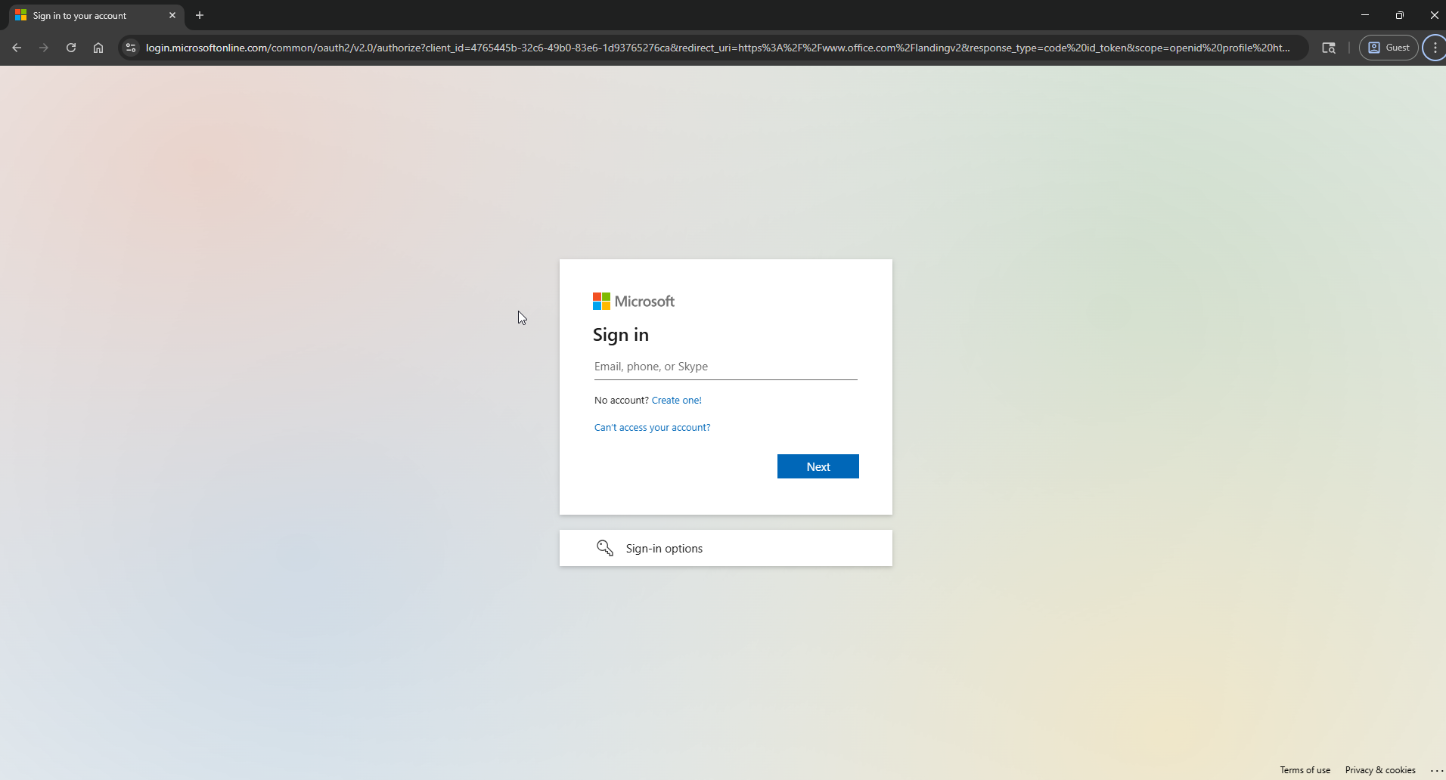Click the 'Create one!' link
1446x780 pixels.
pyautogui.click(x=676, y=400)
